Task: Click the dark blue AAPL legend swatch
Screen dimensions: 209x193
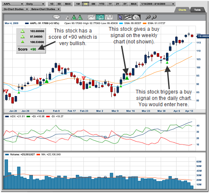Action: [27, 23]
